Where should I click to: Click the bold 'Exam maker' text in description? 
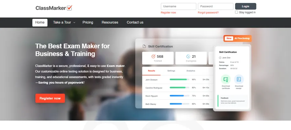[116, 66]
